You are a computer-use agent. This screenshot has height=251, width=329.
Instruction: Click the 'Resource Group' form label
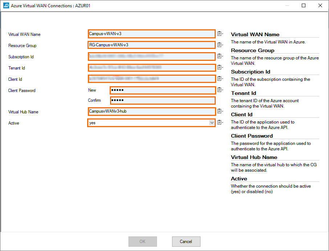point(22,46)
